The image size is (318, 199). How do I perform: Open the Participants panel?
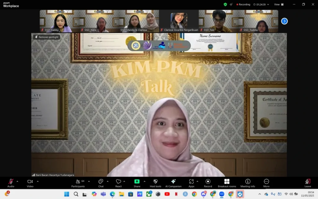coord(78,183)
